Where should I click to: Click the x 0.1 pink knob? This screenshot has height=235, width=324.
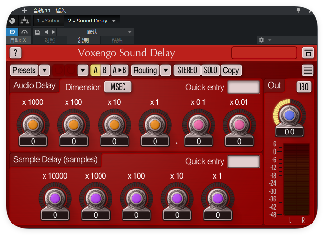point(199,124)
